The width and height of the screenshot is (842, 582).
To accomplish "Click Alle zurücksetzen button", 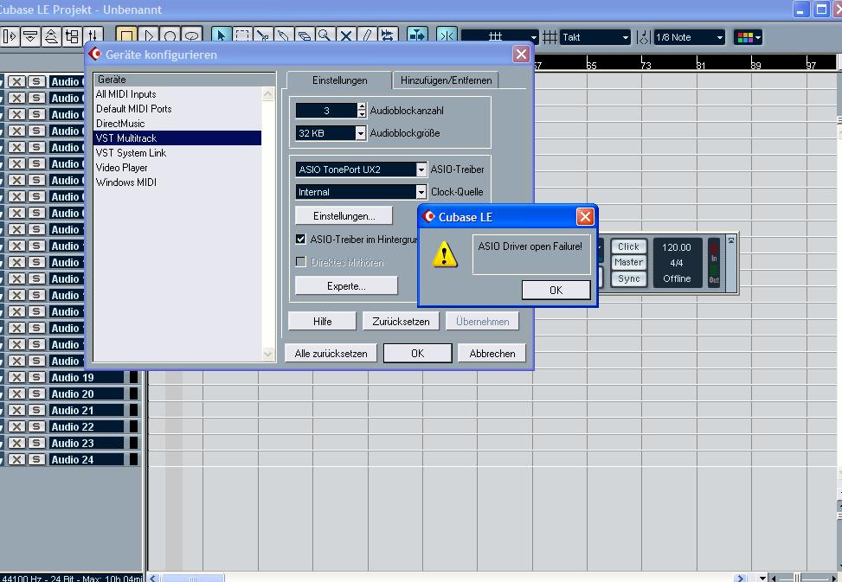I will (x=331, y=354).
